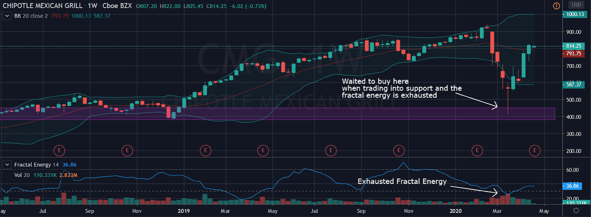Open the February 2019 earnings marker
The image size is (591, 217).
pos(205,150)
